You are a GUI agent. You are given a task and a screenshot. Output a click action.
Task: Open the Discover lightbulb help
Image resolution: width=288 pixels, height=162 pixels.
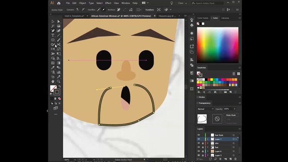(x=171, y=3)
